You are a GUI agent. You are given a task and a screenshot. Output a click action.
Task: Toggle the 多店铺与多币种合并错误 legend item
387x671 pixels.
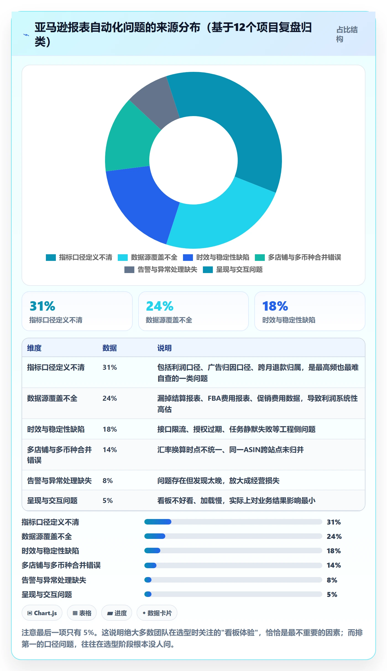pyautogui.click(x=298, y=257)
